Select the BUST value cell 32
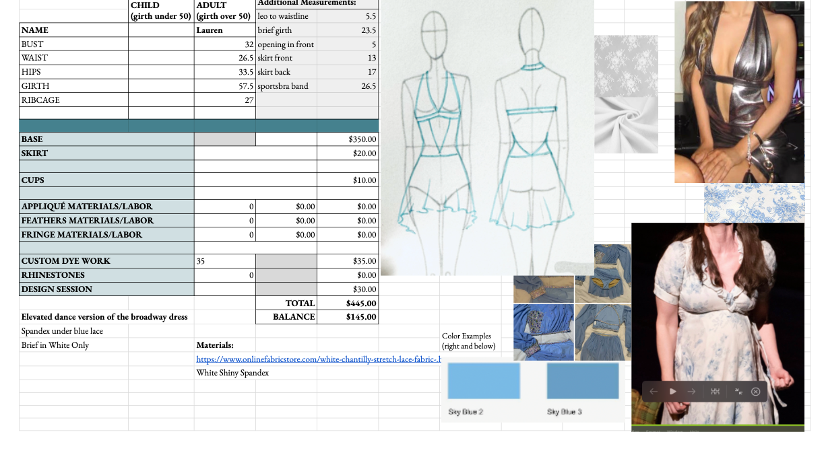This screenshot has height=467, width=826. 225,44
